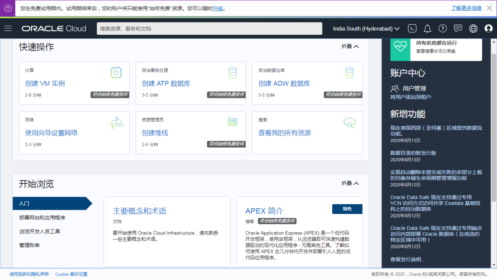Click the help question mark icon
This screenshot has width=497, height=279.
click(x=443, y=28)
